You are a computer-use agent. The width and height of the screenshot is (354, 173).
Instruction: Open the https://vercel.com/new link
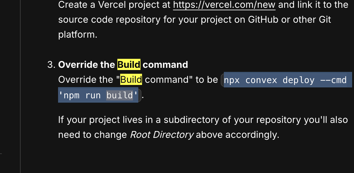click(224, 5)
